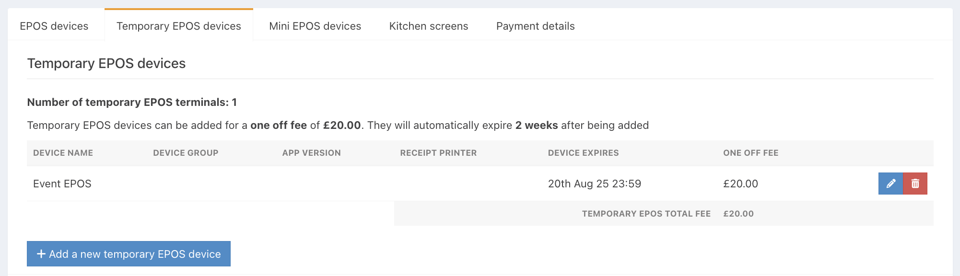
Task: Click the Device Expires column header
Action: [583, 153]
